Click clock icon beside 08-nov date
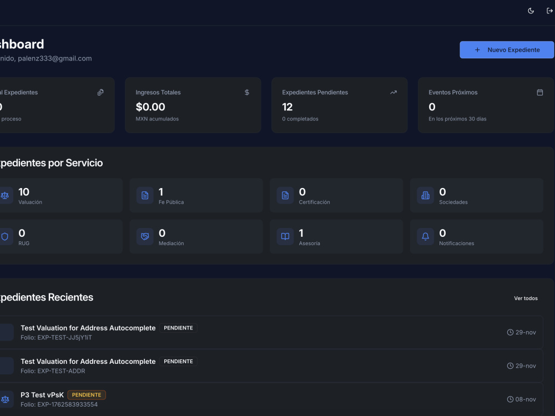Viewport: 555px width, 416px height. click(510, 399)
